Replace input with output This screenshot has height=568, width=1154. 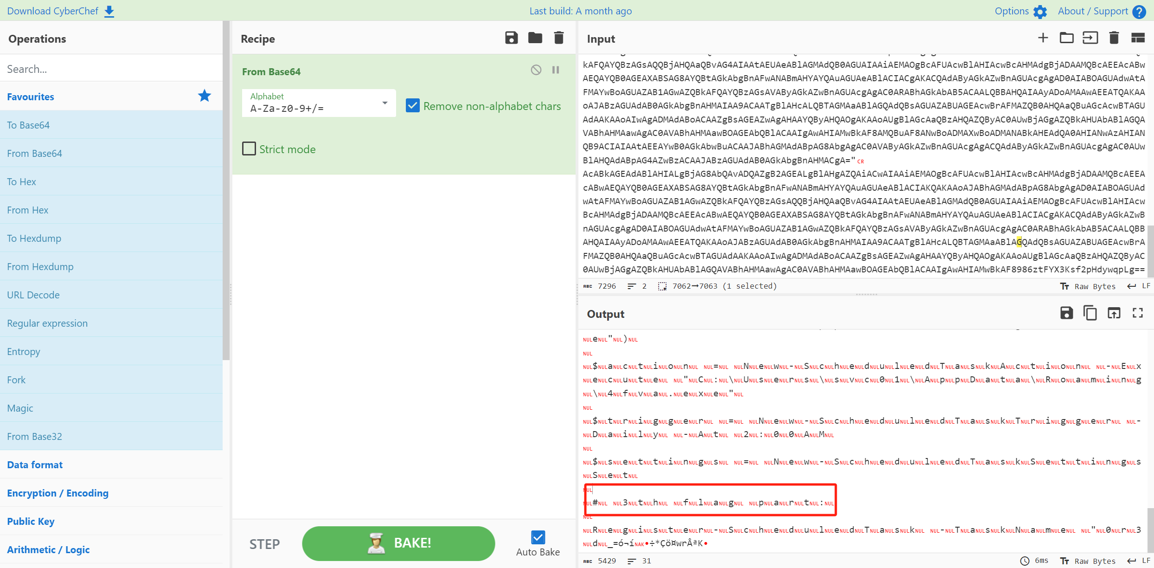tap(1114, 313)
